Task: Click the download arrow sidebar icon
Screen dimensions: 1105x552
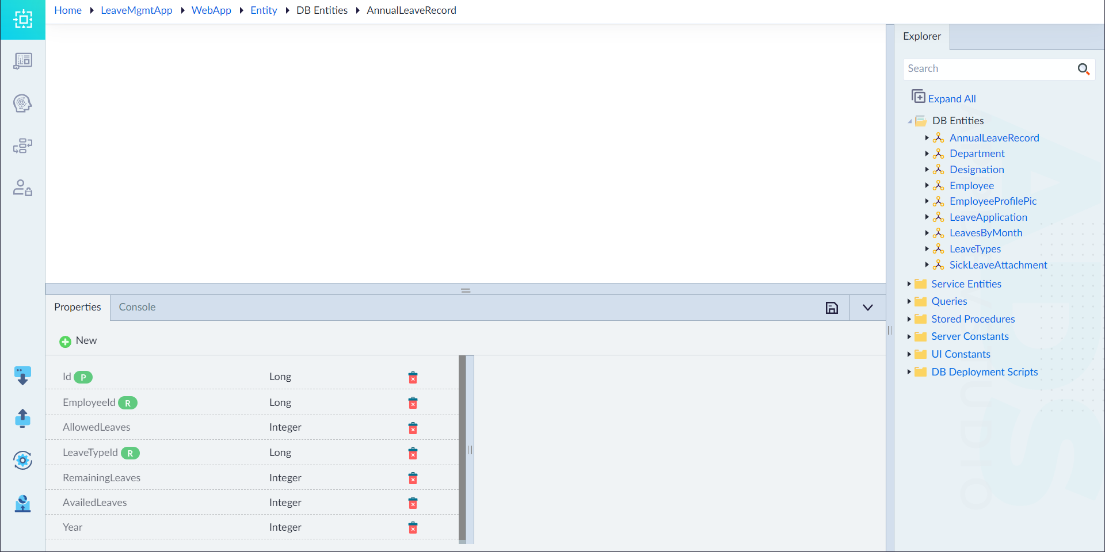Action: click(x=22, y=376)
